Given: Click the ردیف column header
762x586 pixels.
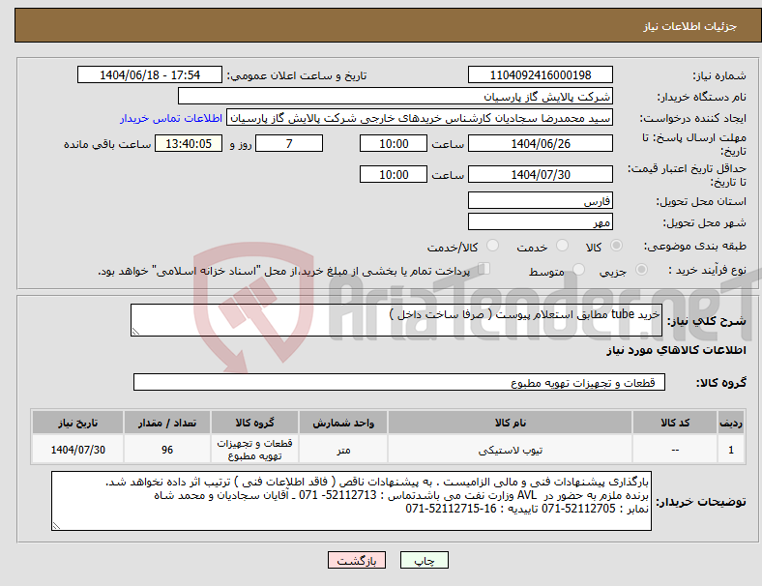Looking at the screenshot, I should tap(731, 423).
